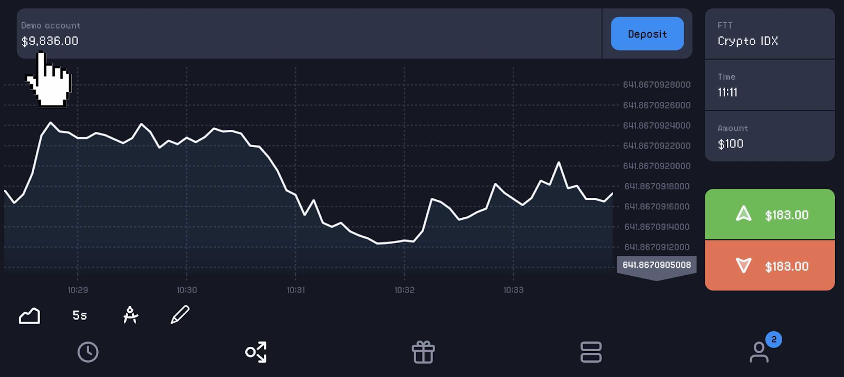Change the 5s chart timeframe

[x=80, y=315]
